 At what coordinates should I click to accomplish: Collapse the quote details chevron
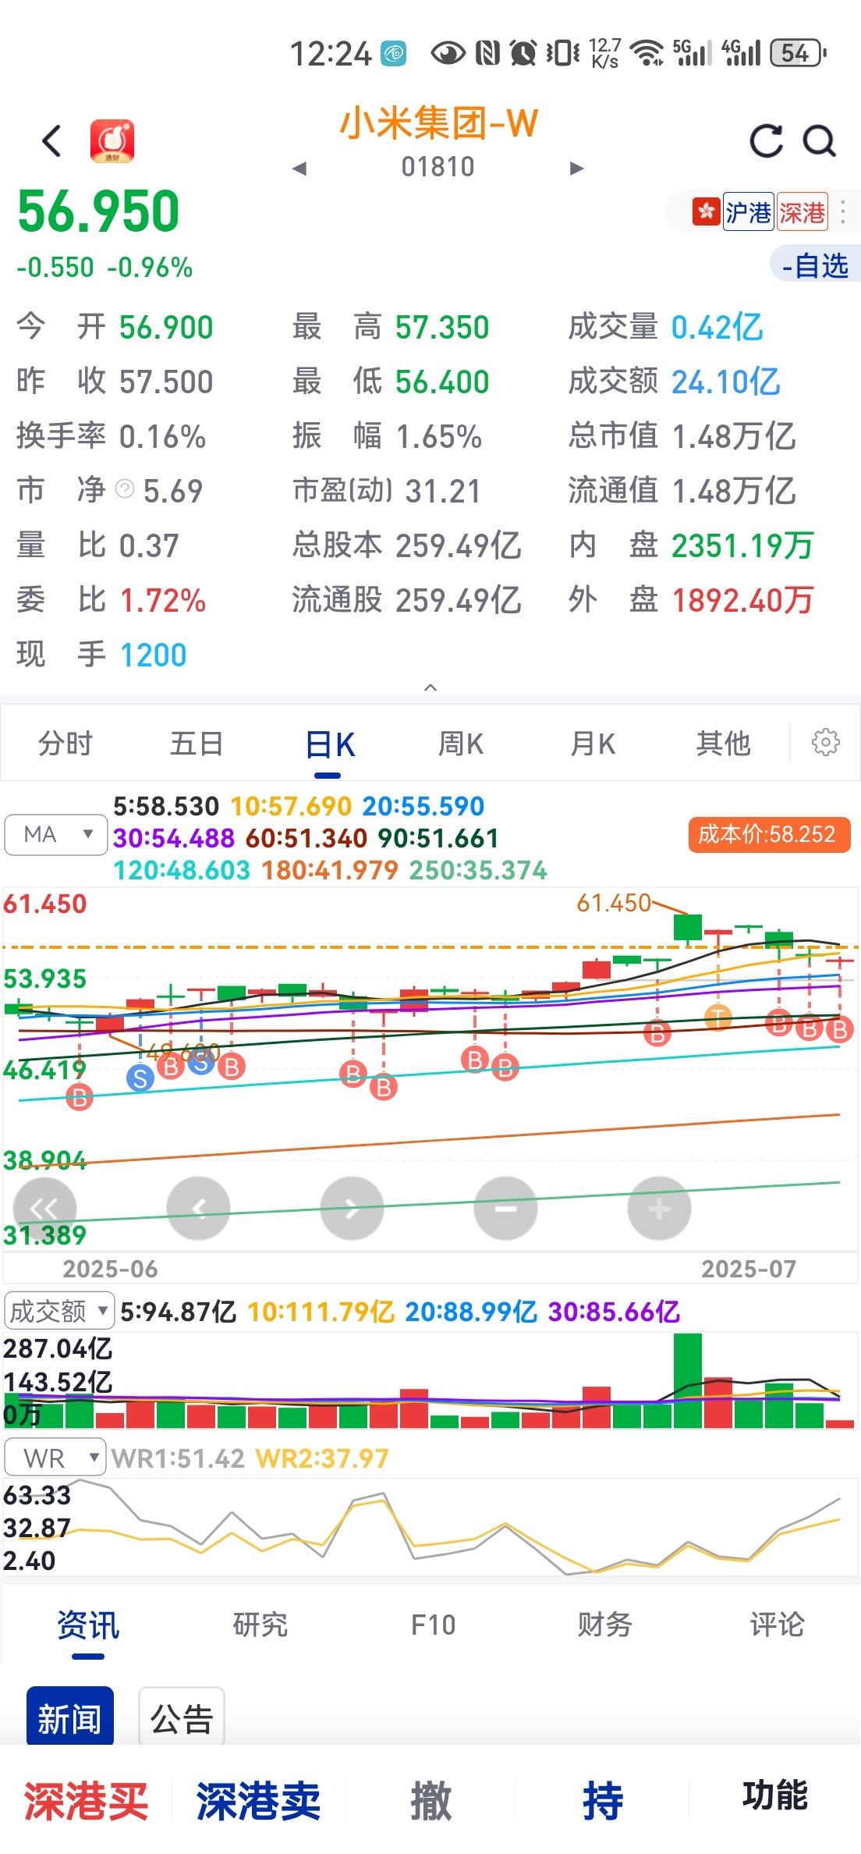[430, 687]
